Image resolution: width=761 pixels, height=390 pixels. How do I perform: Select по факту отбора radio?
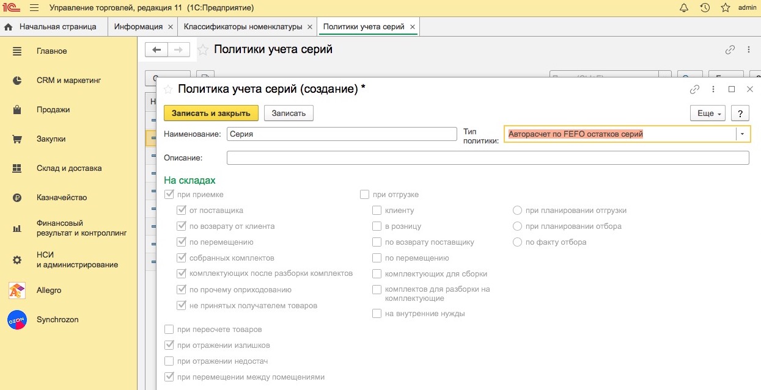point(517,242)
